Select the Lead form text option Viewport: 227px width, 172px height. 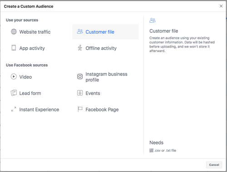[x=30, y=93]
